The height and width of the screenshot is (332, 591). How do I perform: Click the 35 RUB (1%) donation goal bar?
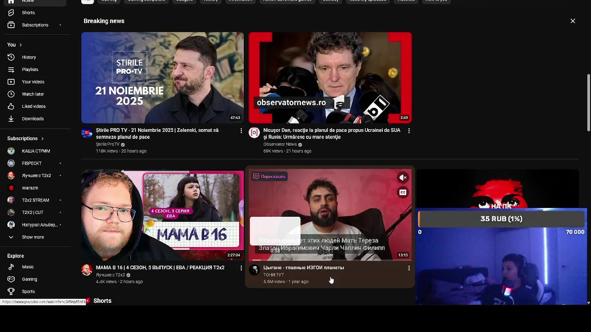coord(501,219)
